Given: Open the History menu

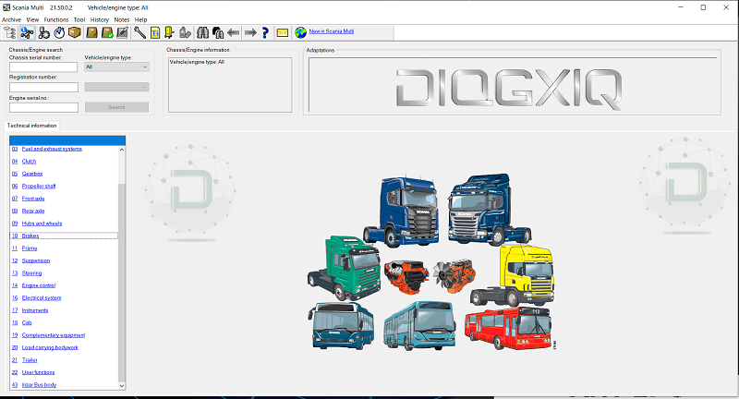Looking at the screenshot, I should pos(100,19).
